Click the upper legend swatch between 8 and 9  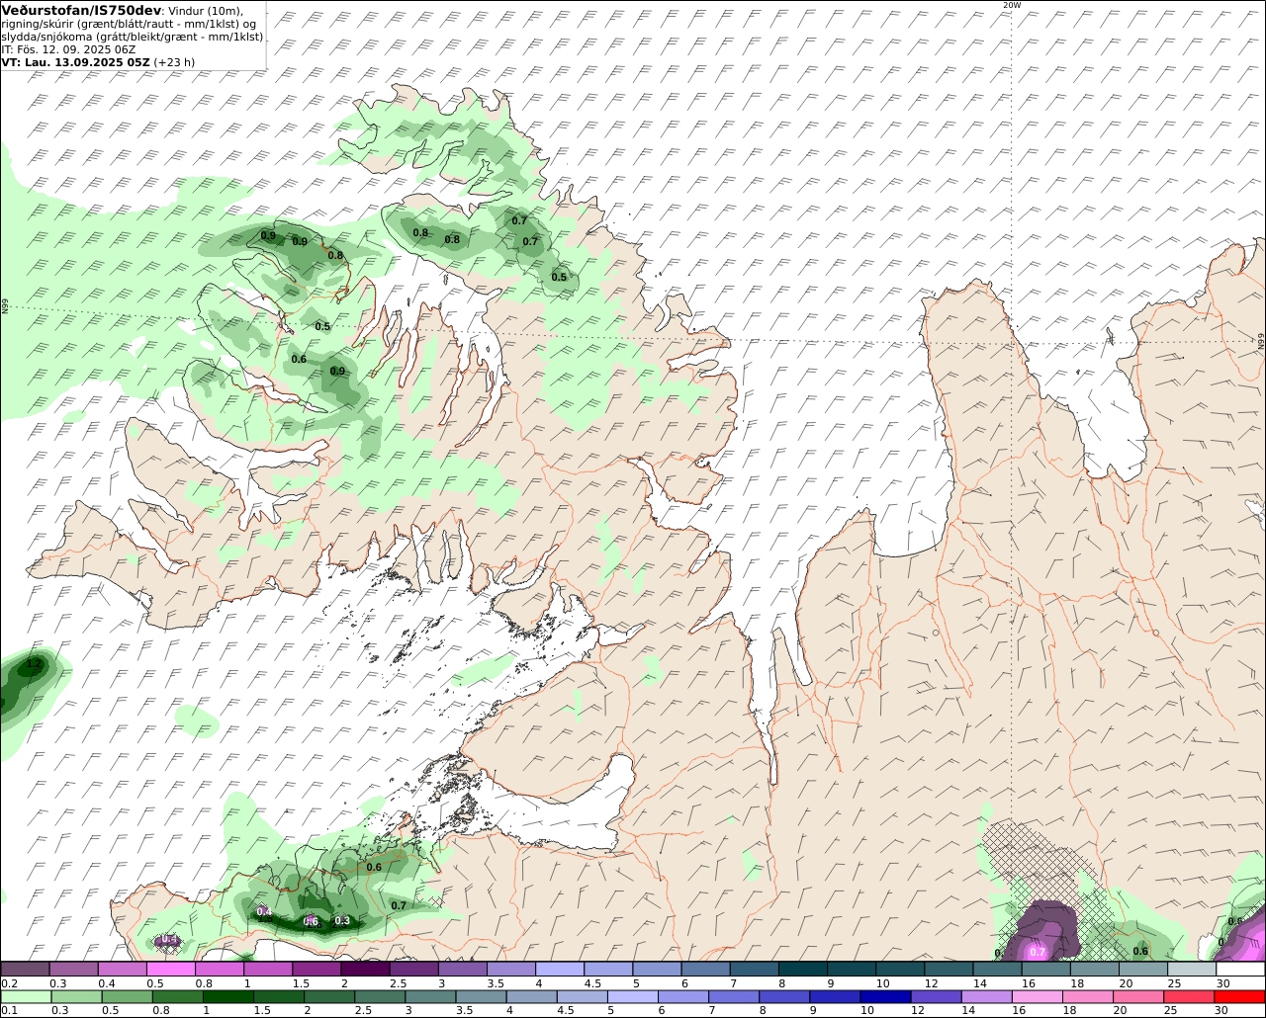pyautogui.click(x=803, y=969)
